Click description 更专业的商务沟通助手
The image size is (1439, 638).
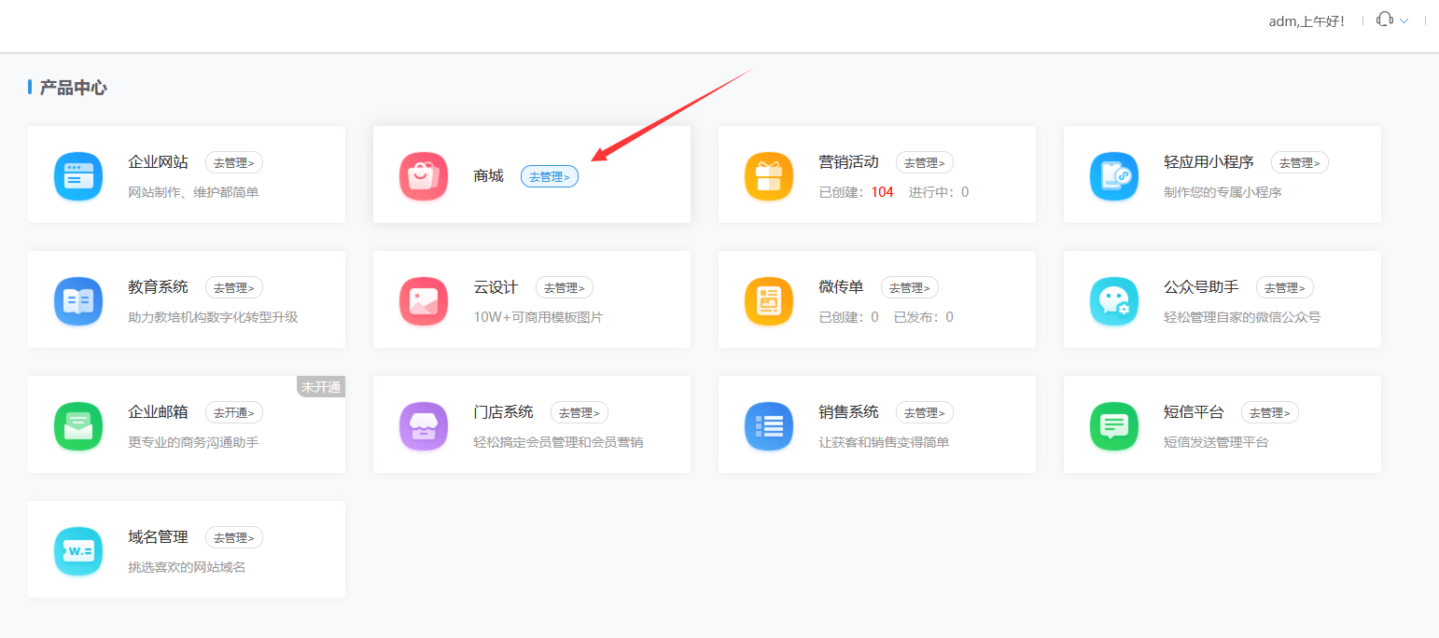pos(193,442)
